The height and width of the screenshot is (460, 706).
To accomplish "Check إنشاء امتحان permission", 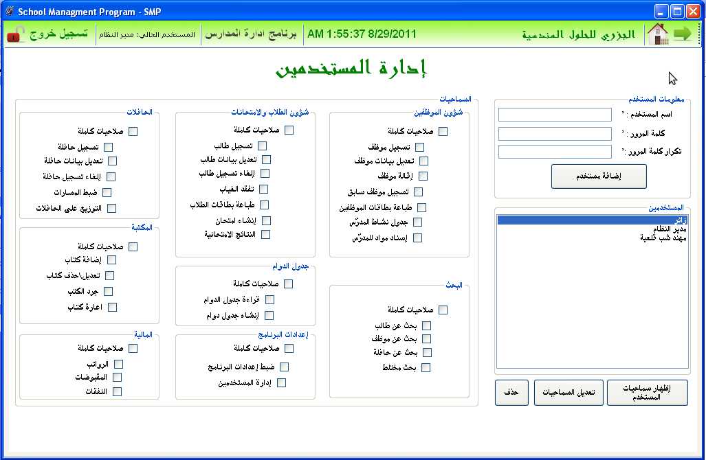I will tap(266, 221).
